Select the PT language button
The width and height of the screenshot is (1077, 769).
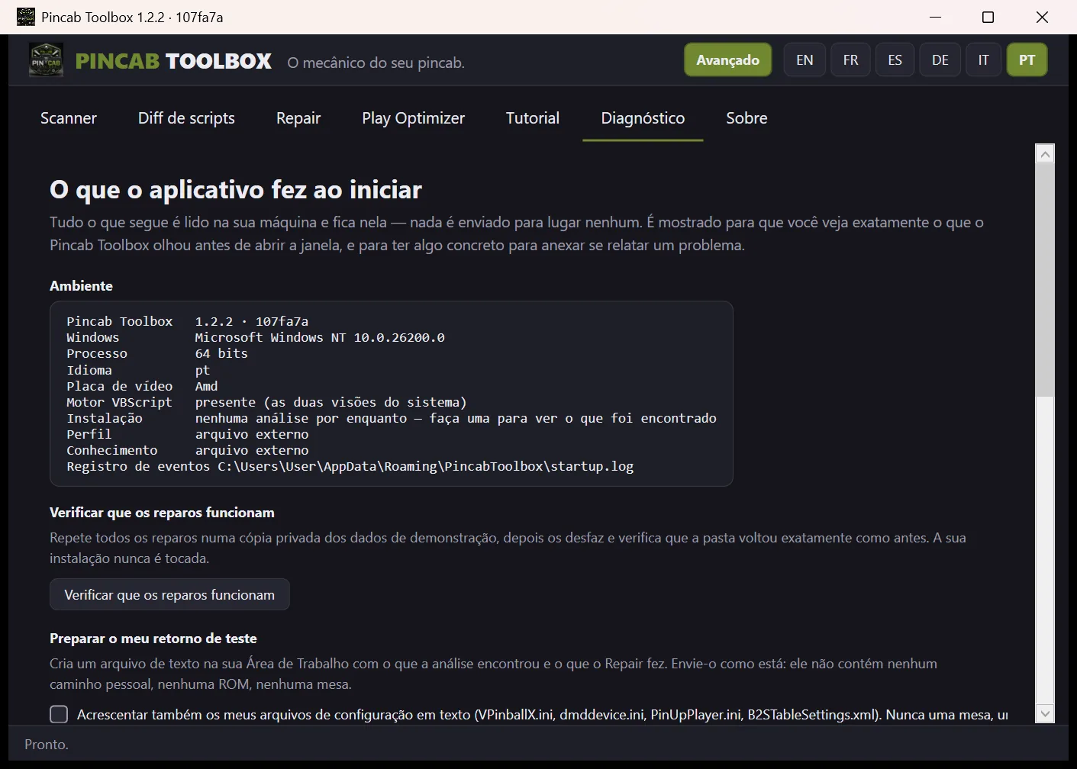click(1027, 60)
